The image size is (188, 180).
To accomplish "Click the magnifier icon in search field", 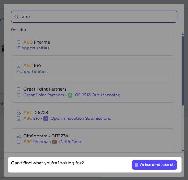I will 17,17.
